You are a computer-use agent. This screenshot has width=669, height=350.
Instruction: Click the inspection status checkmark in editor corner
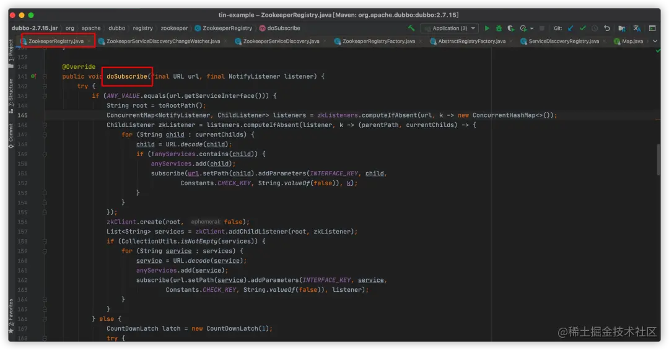tap(657, 51)
